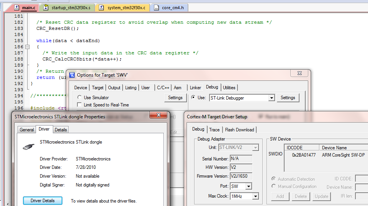Enable Limit Speed to Real-Time checkbox

80,105
